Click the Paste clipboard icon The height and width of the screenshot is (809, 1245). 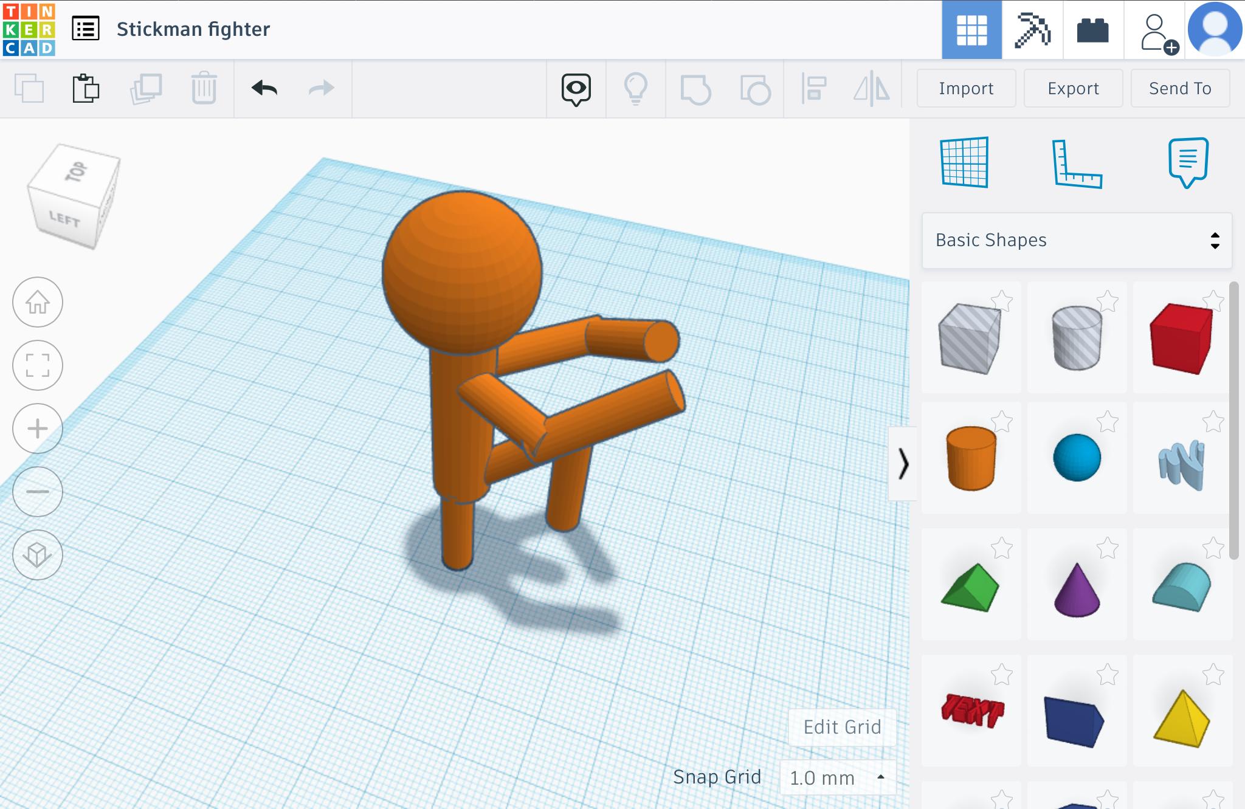tap(86, 89)
